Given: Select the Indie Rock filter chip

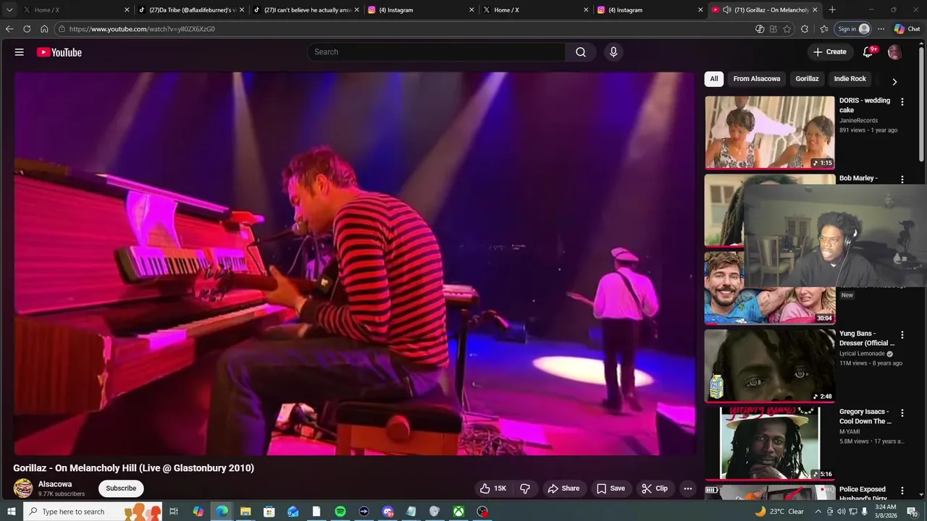Looking at the screenshot, I should click(850, 79).
